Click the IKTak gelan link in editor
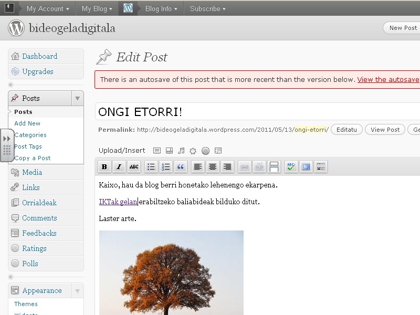Screen dimensions: 420x315 pyautogui.click(x=118, y=202)
